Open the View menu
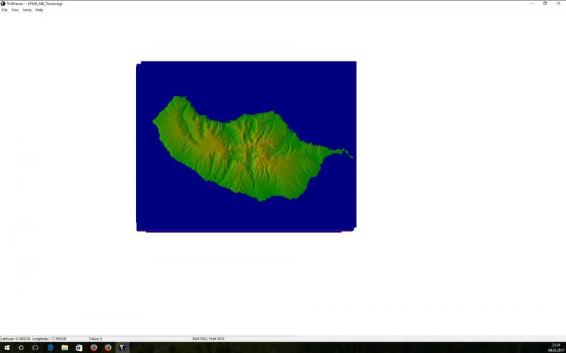 pyautogui.click(x=15, y=10)
